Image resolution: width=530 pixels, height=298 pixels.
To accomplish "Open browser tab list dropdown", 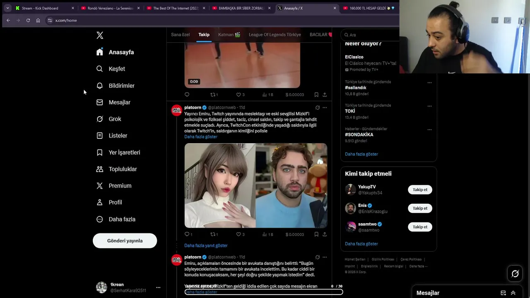I will tap(7, 8).
